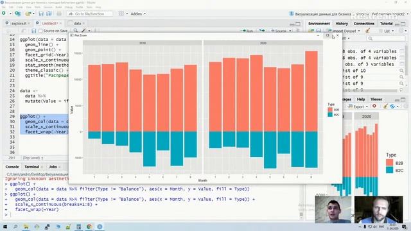Screen dimensions: 411x231
Task: Remove current plot with red icon
Action: click(374, 106)
